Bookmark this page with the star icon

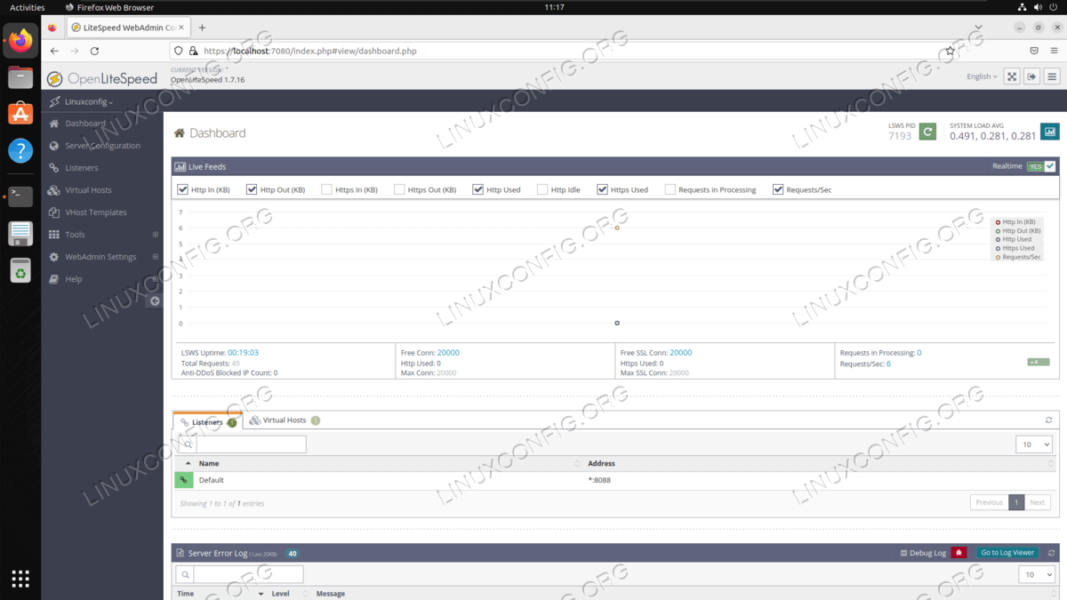pos(950,51)
